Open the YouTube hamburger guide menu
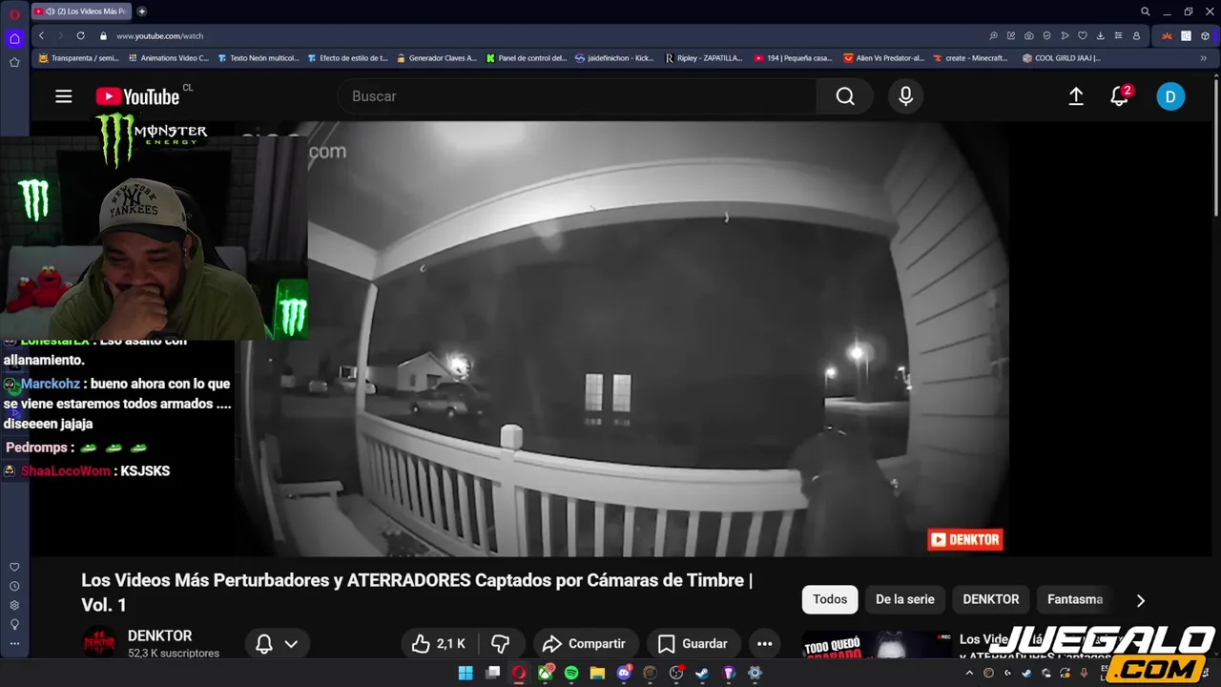Viewport: 1221px width, 687px height. (64, 96)
